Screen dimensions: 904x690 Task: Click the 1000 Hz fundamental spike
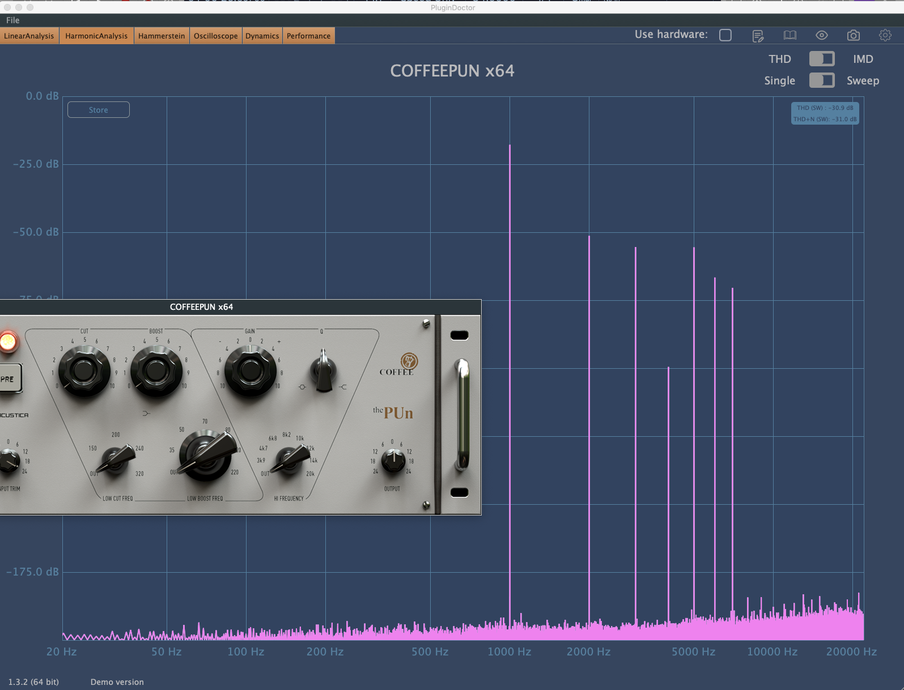pos(510,385)
